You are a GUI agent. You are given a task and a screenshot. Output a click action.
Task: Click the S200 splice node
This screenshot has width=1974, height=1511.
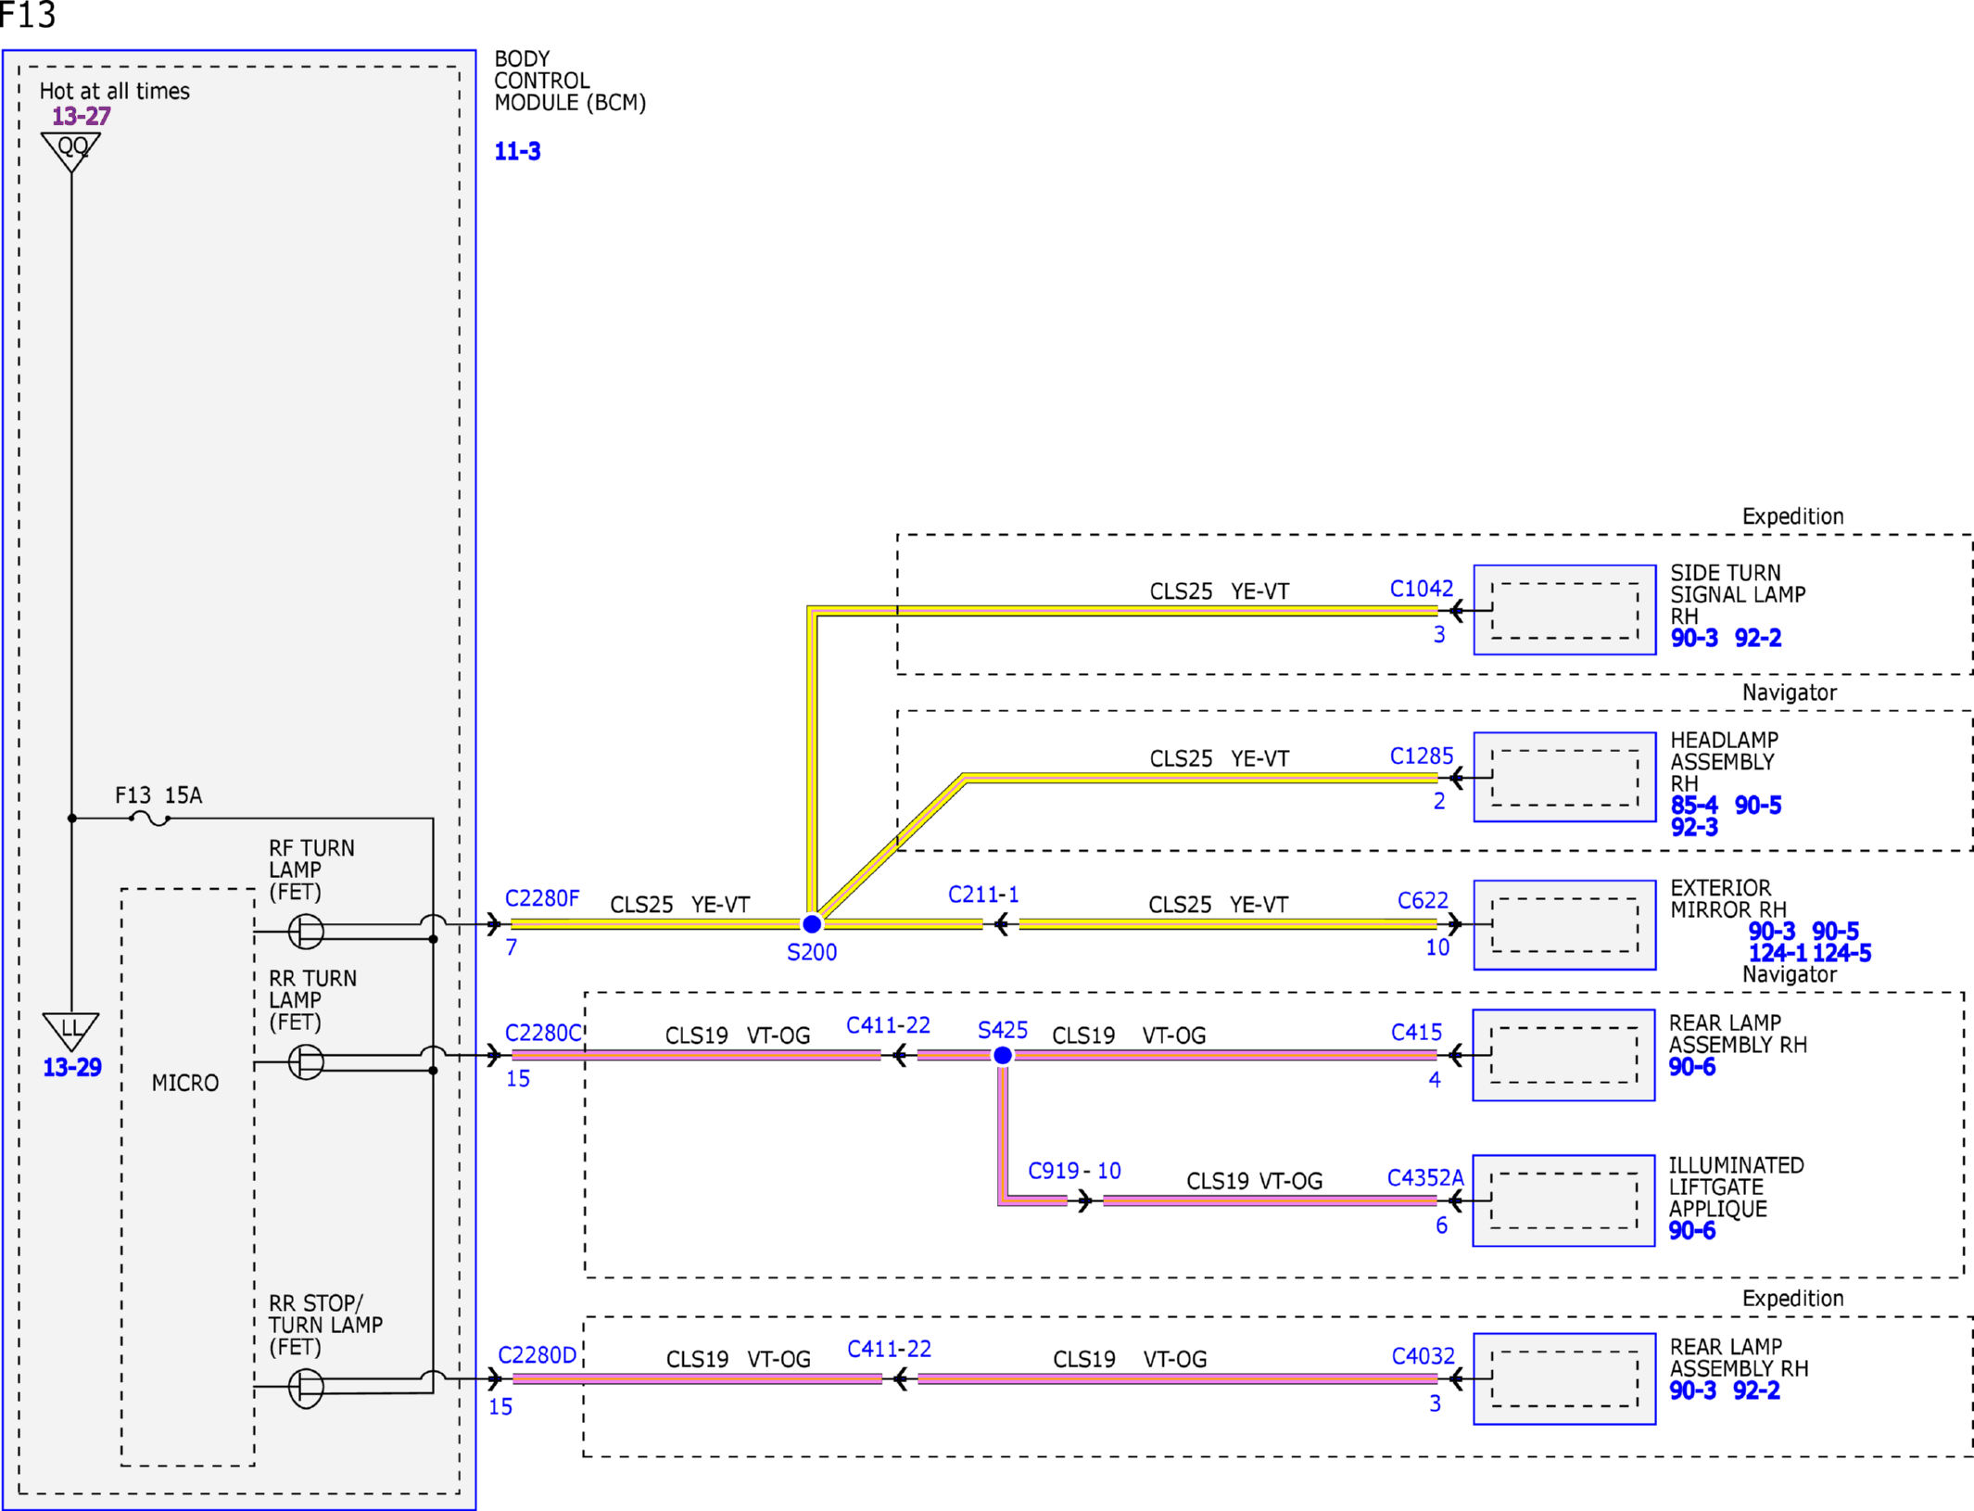[x=812, y=923]
